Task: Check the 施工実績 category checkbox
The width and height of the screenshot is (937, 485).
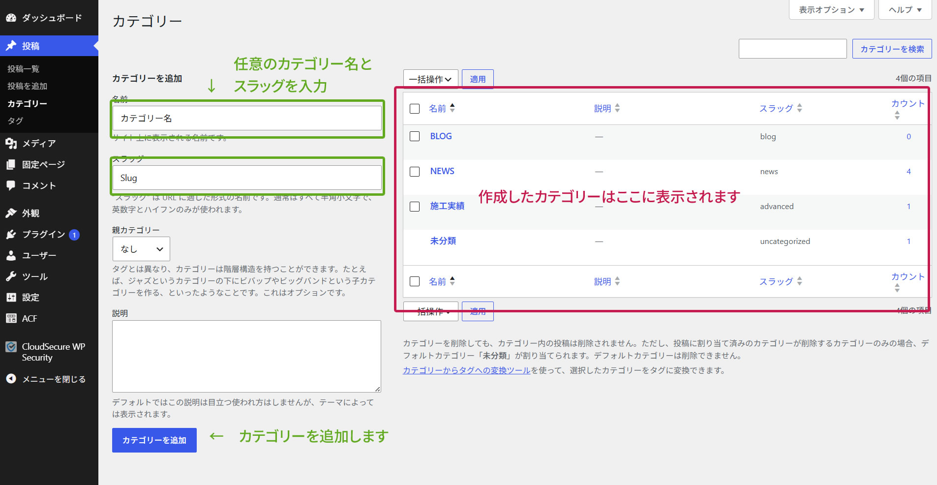Action: (x=415, y=206)
